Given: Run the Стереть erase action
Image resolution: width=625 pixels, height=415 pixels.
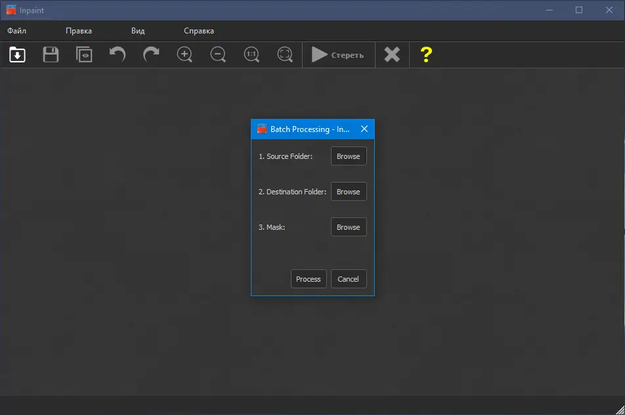Looking at the screenshot, I should click(338, 55).
